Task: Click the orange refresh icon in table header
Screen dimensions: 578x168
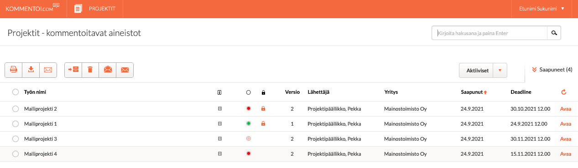Action: tap(564, 92)
